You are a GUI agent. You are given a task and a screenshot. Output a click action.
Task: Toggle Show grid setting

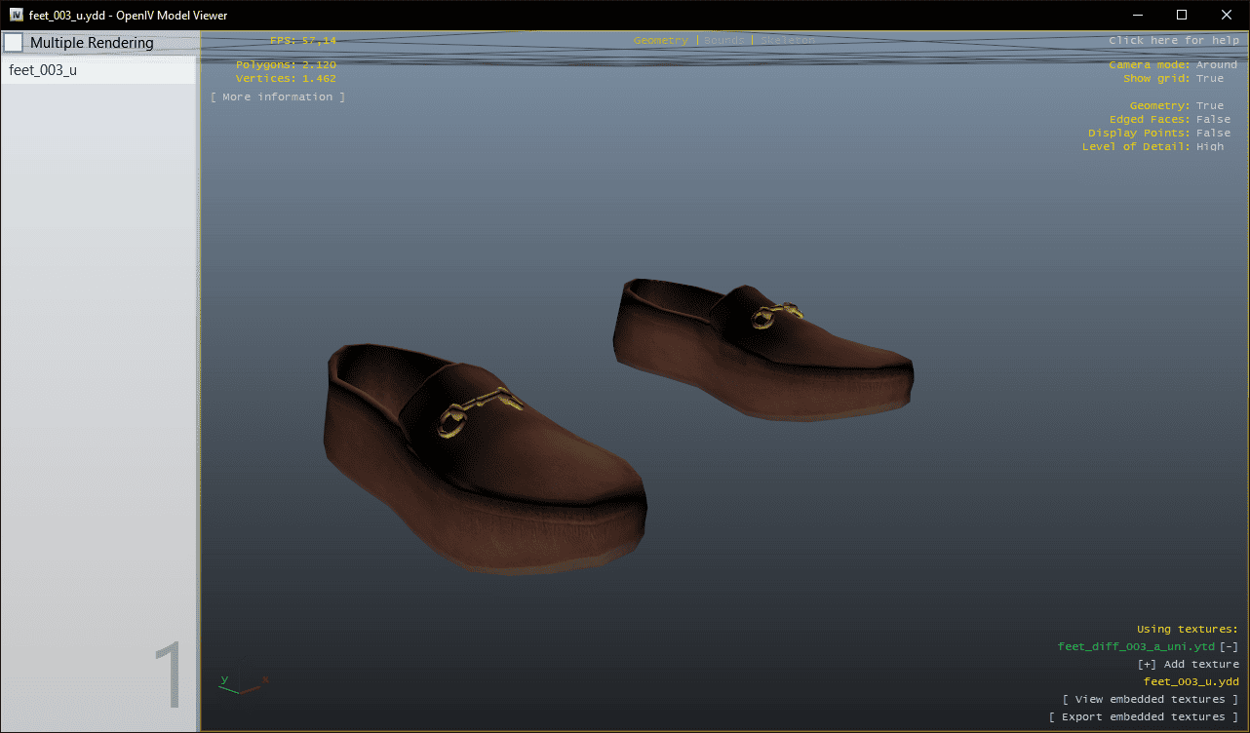pos(1209,78)
